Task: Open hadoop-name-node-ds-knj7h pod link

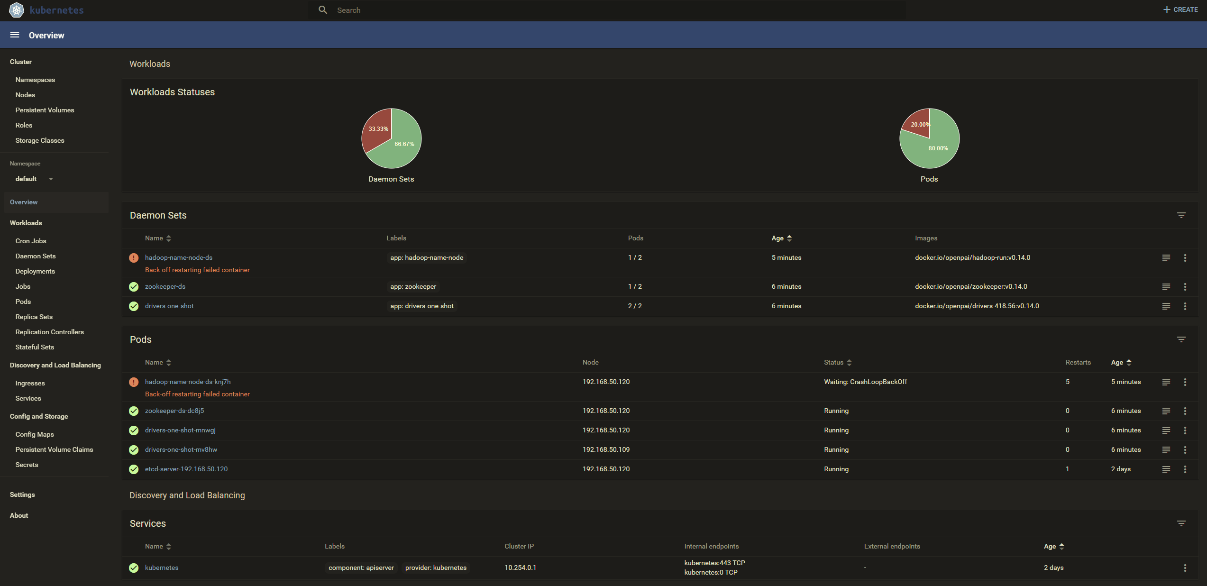Action: point(188,382)
